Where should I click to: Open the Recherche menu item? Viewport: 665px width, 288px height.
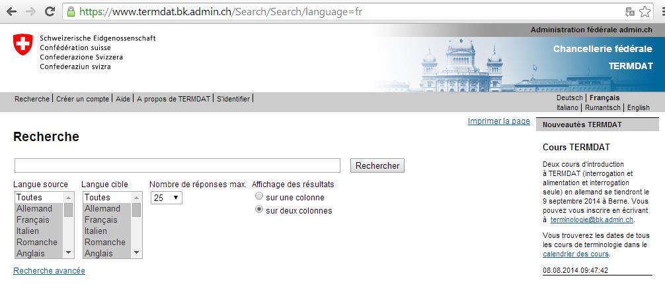32,99
